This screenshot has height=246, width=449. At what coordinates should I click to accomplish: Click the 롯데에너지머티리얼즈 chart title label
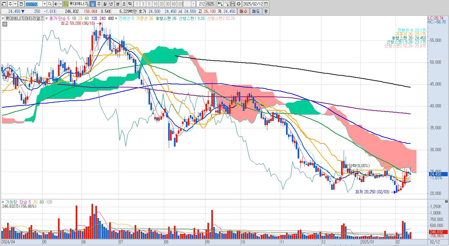coord(24,19)
